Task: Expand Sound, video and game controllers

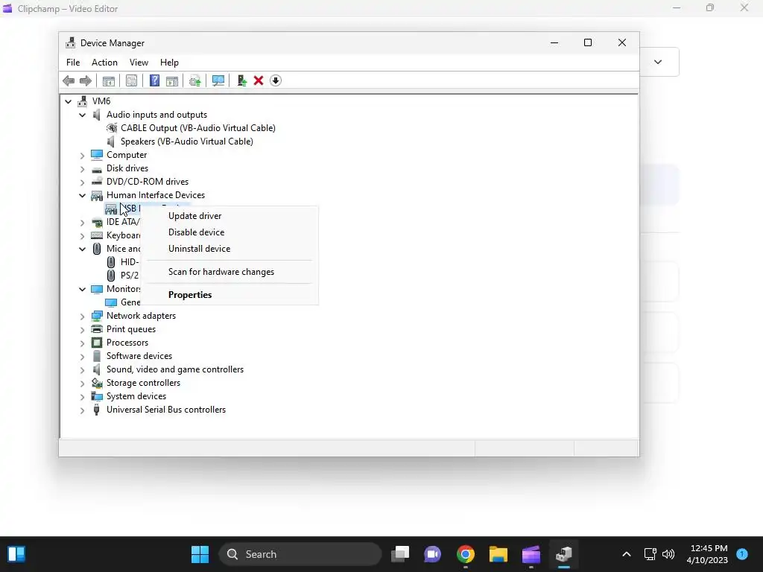Action: [82, 370]
